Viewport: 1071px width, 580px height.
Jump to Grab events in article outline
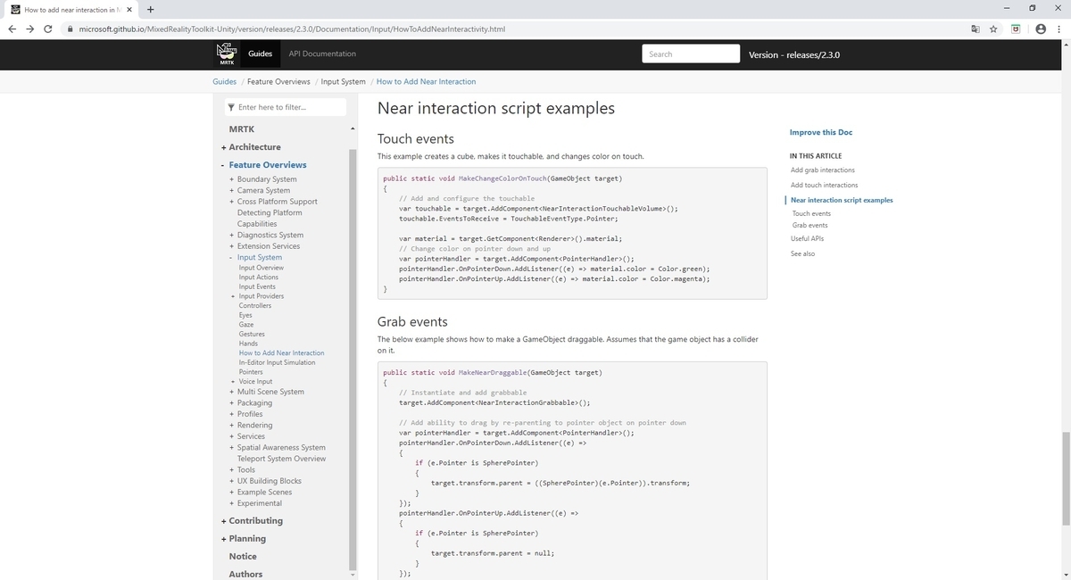(809, 225)
